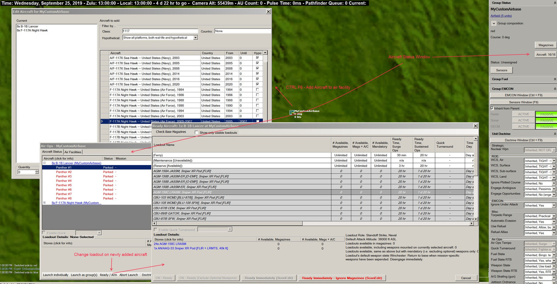Open Doctrine Window (Ctrl + F9)

point(523,140)
